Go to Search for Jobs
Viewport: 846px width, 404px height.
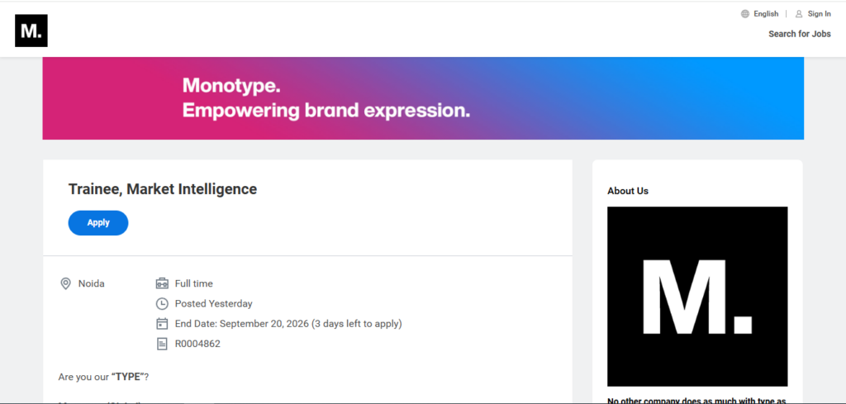(800, 34)
